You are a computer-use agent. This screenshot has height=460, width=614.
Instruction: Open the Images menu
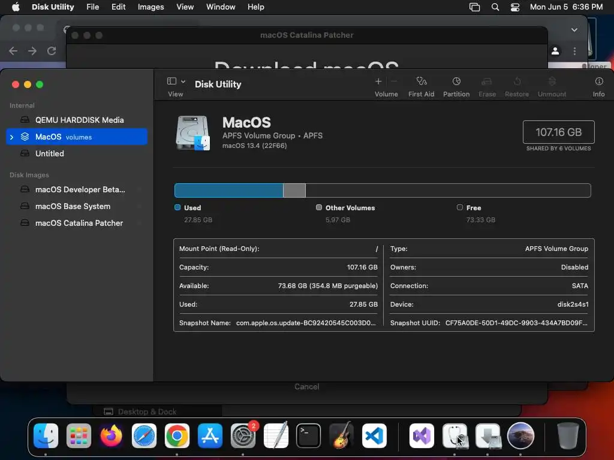click(151, 7)
